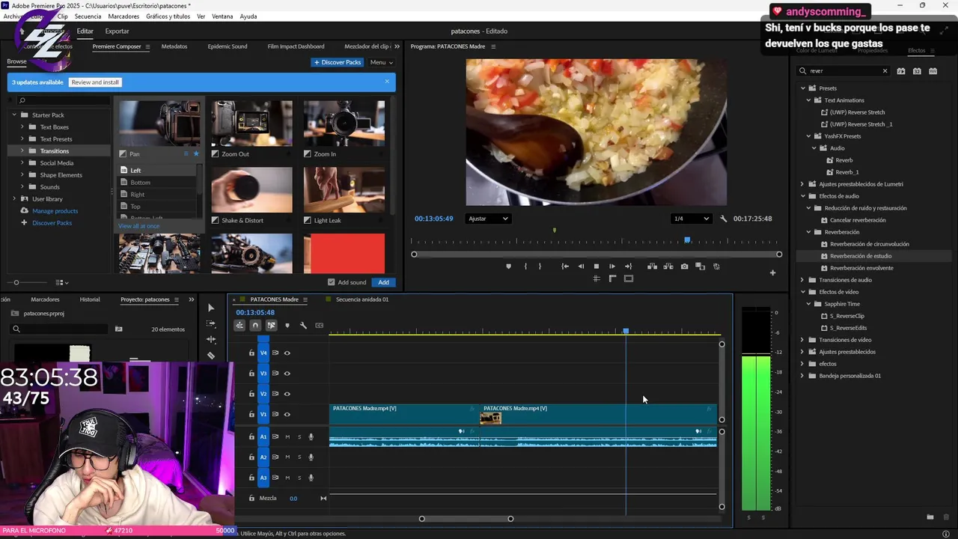This screenshot has height=539, width=958.
Task: Select the Selection arrow tool
Action: click(x=211, y=308)
